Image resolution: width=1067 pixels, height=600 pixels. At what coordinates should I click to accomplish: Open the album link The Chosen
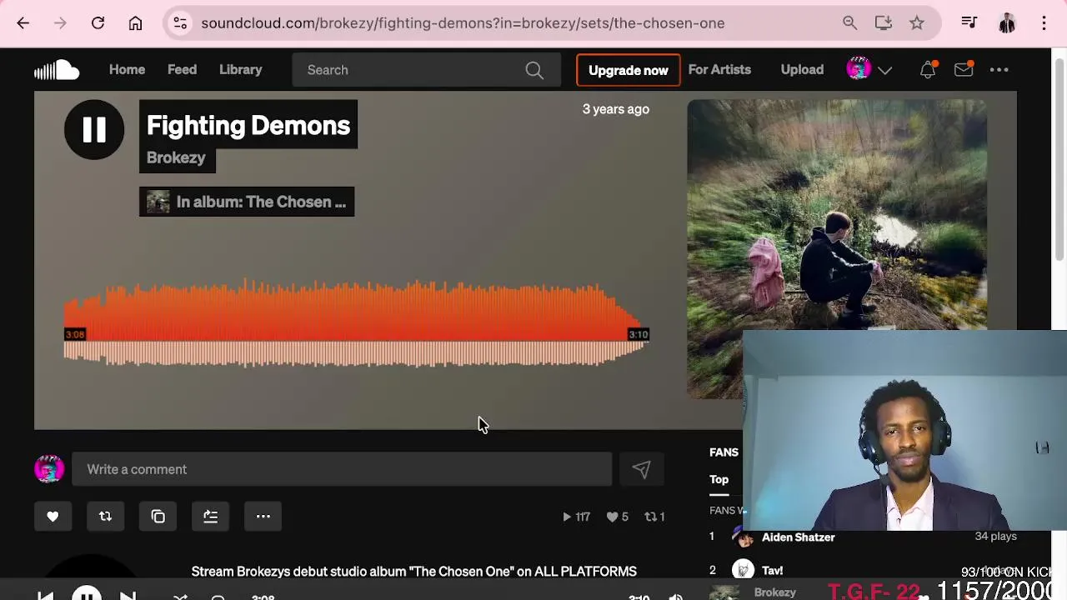247,202
